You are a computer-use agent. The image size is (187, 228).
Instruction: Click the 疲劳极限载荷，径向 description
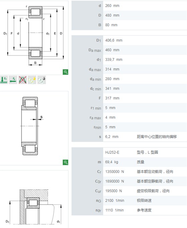(x=153, y=191)
